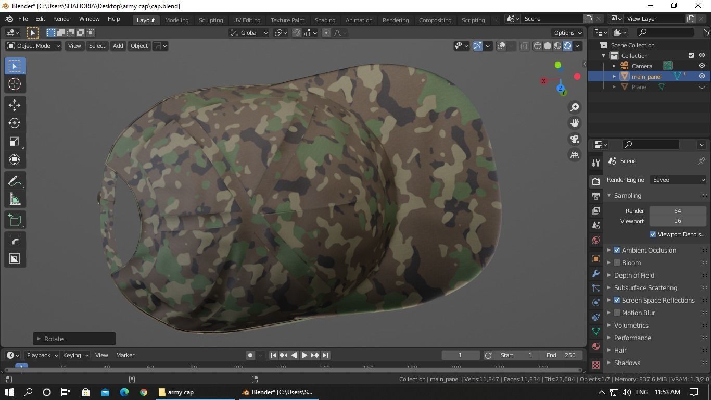Switch to the Modeling workspace tab

[176, 20]
